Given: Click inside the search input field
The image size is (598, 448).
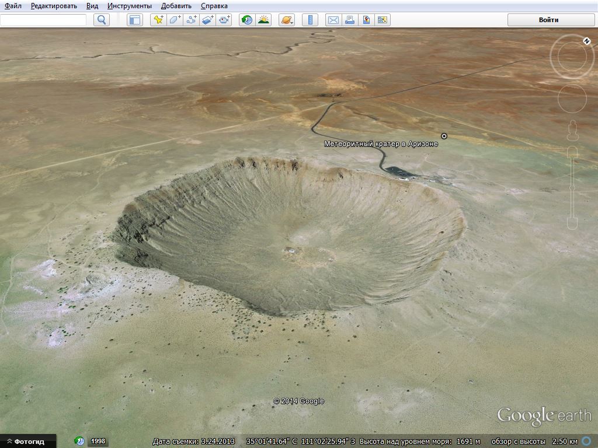Looking at the screenshot, I should pyautogui.click(x=43, y=20).
